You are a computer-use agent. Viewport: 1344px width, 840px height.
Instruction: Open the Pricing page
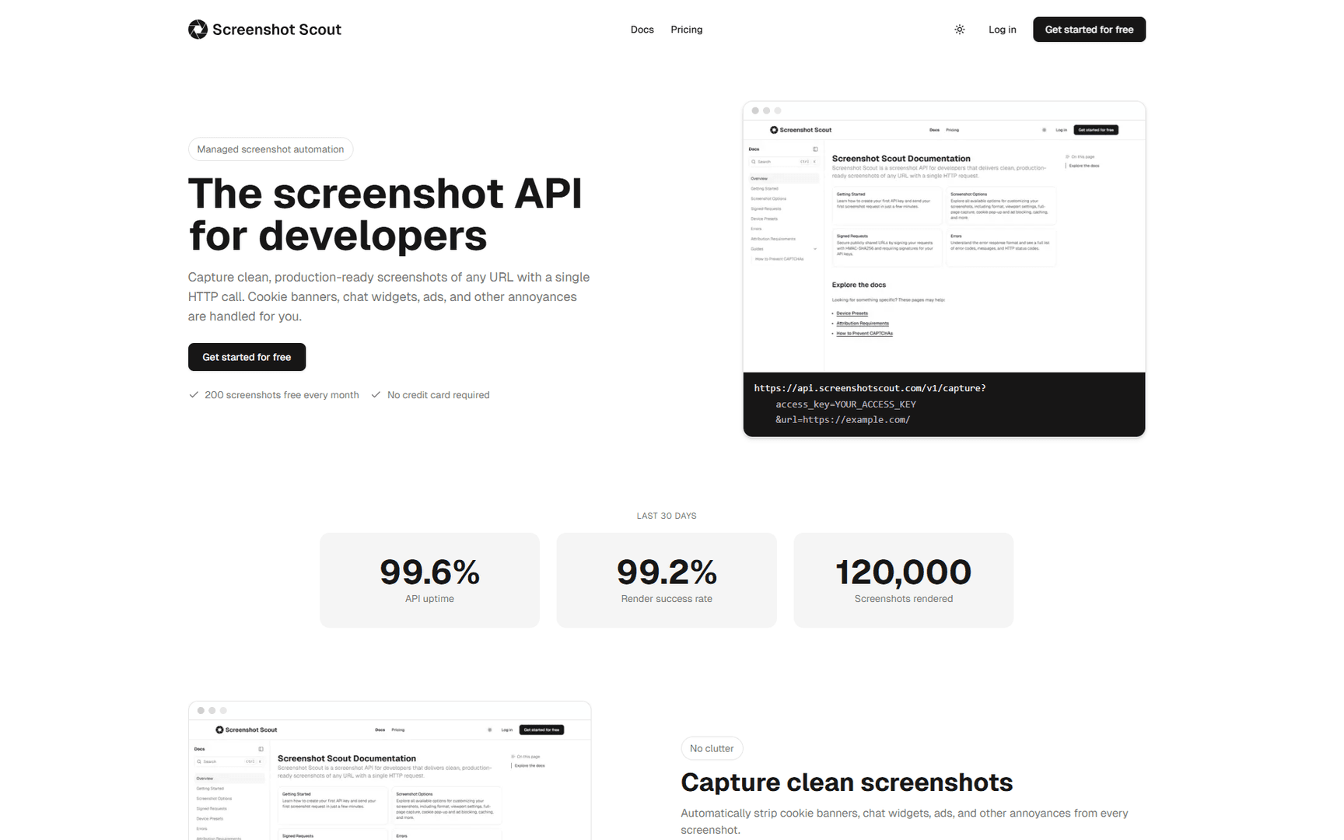point(686,30)
